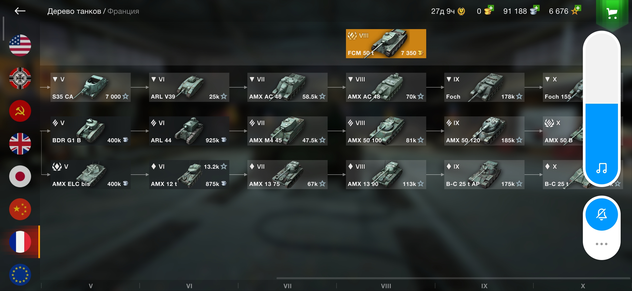This screenshot has height=291, width=632.
Task: Jump to tier VIII on bottom bar
Action: (x=386, y=286)
